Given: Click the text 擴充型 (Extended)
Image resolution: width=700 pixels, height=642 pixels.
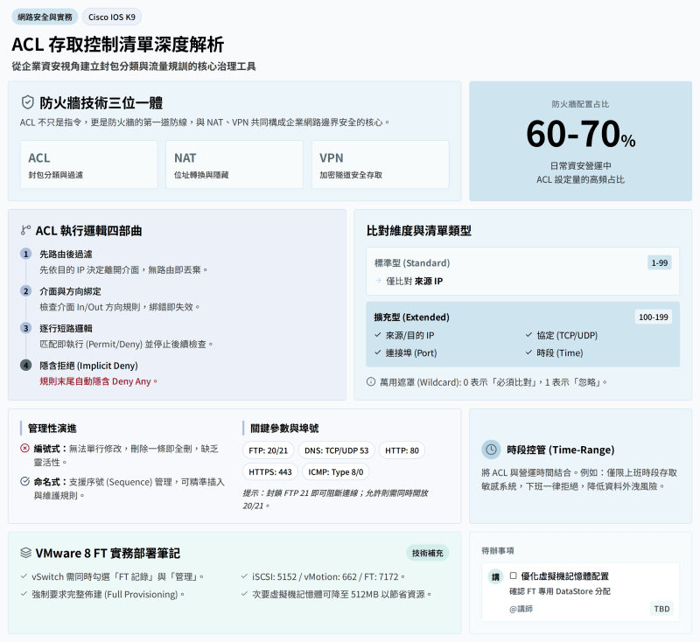Looking at the screenshot, I should [x=411, y=318].
